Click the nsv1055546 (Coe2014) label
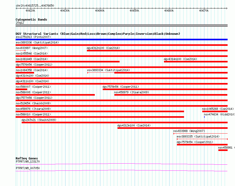Viewport: 235px width, 186px height. coord(32,53)
